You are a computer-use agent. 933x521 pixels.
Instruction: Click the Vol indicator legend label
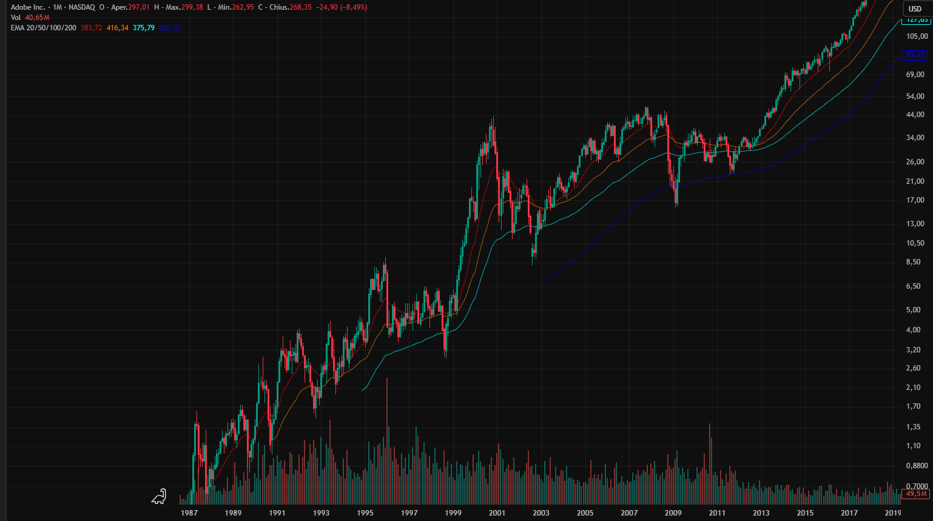(x=16, y=18)
